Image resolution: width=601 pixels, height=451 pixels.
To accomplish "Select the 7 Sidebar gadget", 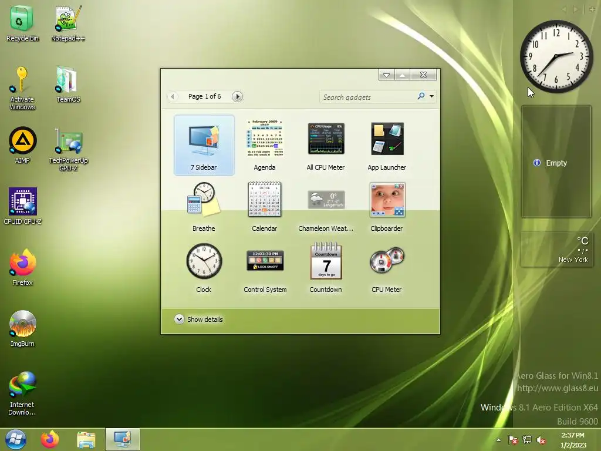I will tap(204, 145).
